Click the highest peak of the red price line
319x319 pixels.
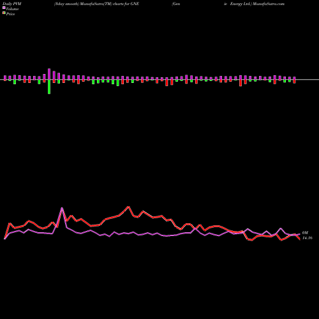tap(128, 207)
